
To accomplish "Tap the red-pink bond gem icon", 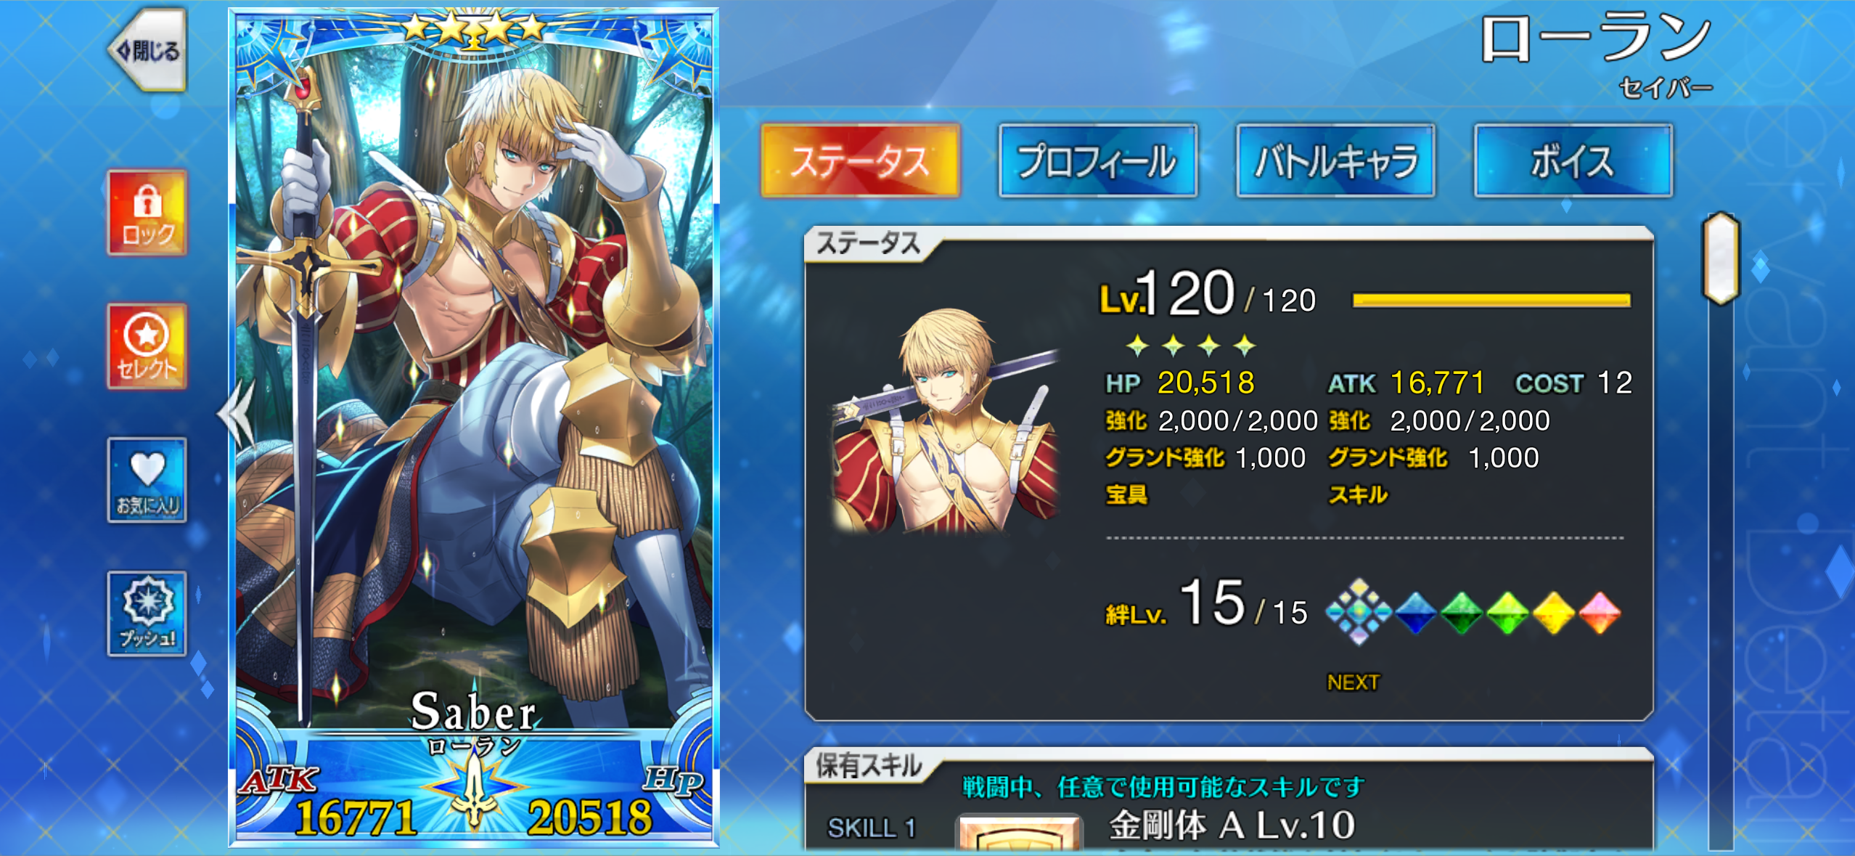I will coord(1600,614).
